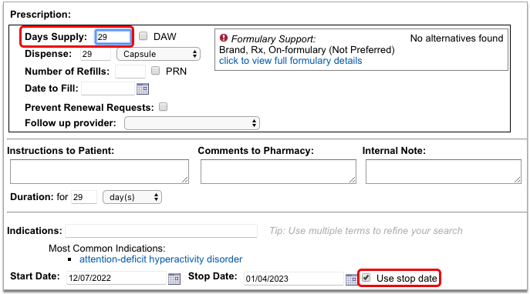Click the Instructions to Patient text area
This screenshot has width=530, height=294.
[100, 172]
